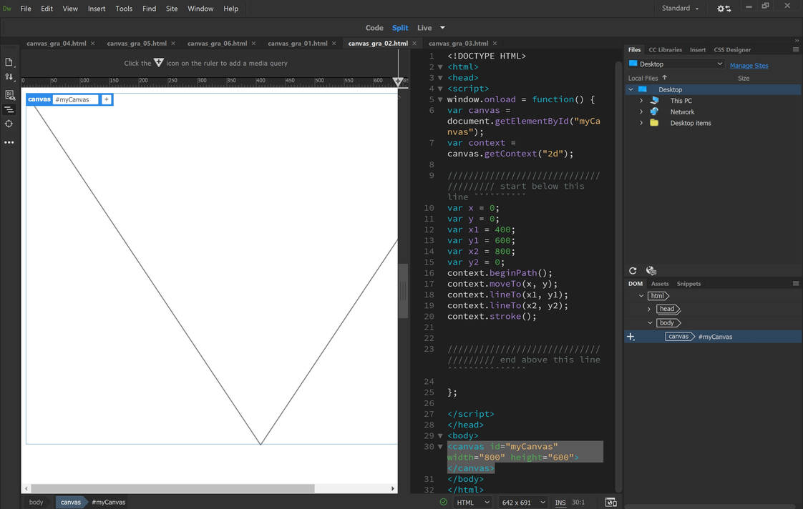
Task: Collapse the Desktop root in the Files panel
Action: click(631, 89)
